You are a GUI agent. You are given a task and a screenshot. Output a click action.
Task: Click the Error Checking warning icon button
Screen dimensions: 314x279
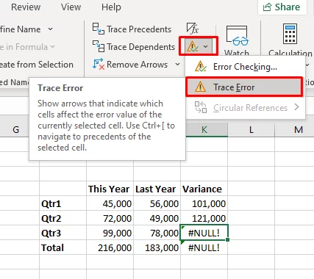tap(193, 46)
